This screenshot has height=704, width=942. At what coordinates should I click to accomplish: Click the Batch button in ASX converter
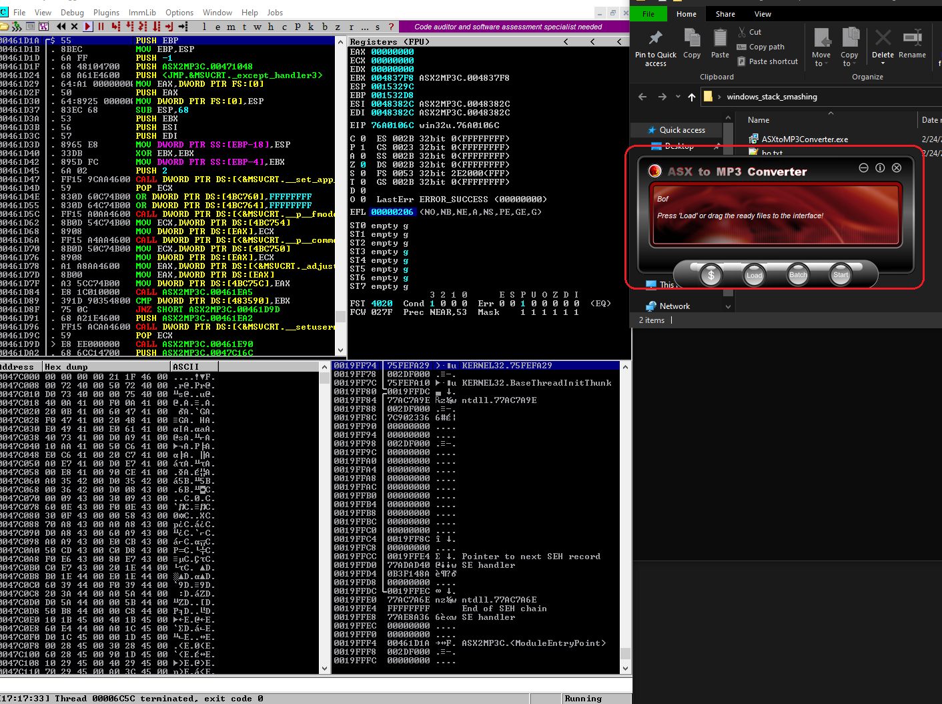pyautogui.click(x=798, y=275)
